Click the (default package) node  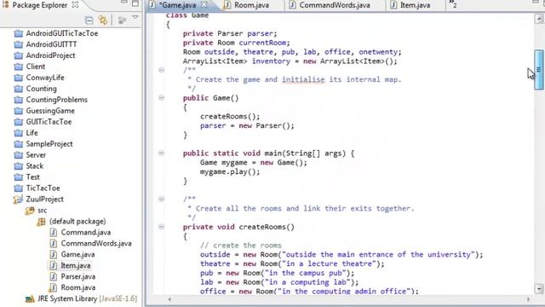coord(77,222)
